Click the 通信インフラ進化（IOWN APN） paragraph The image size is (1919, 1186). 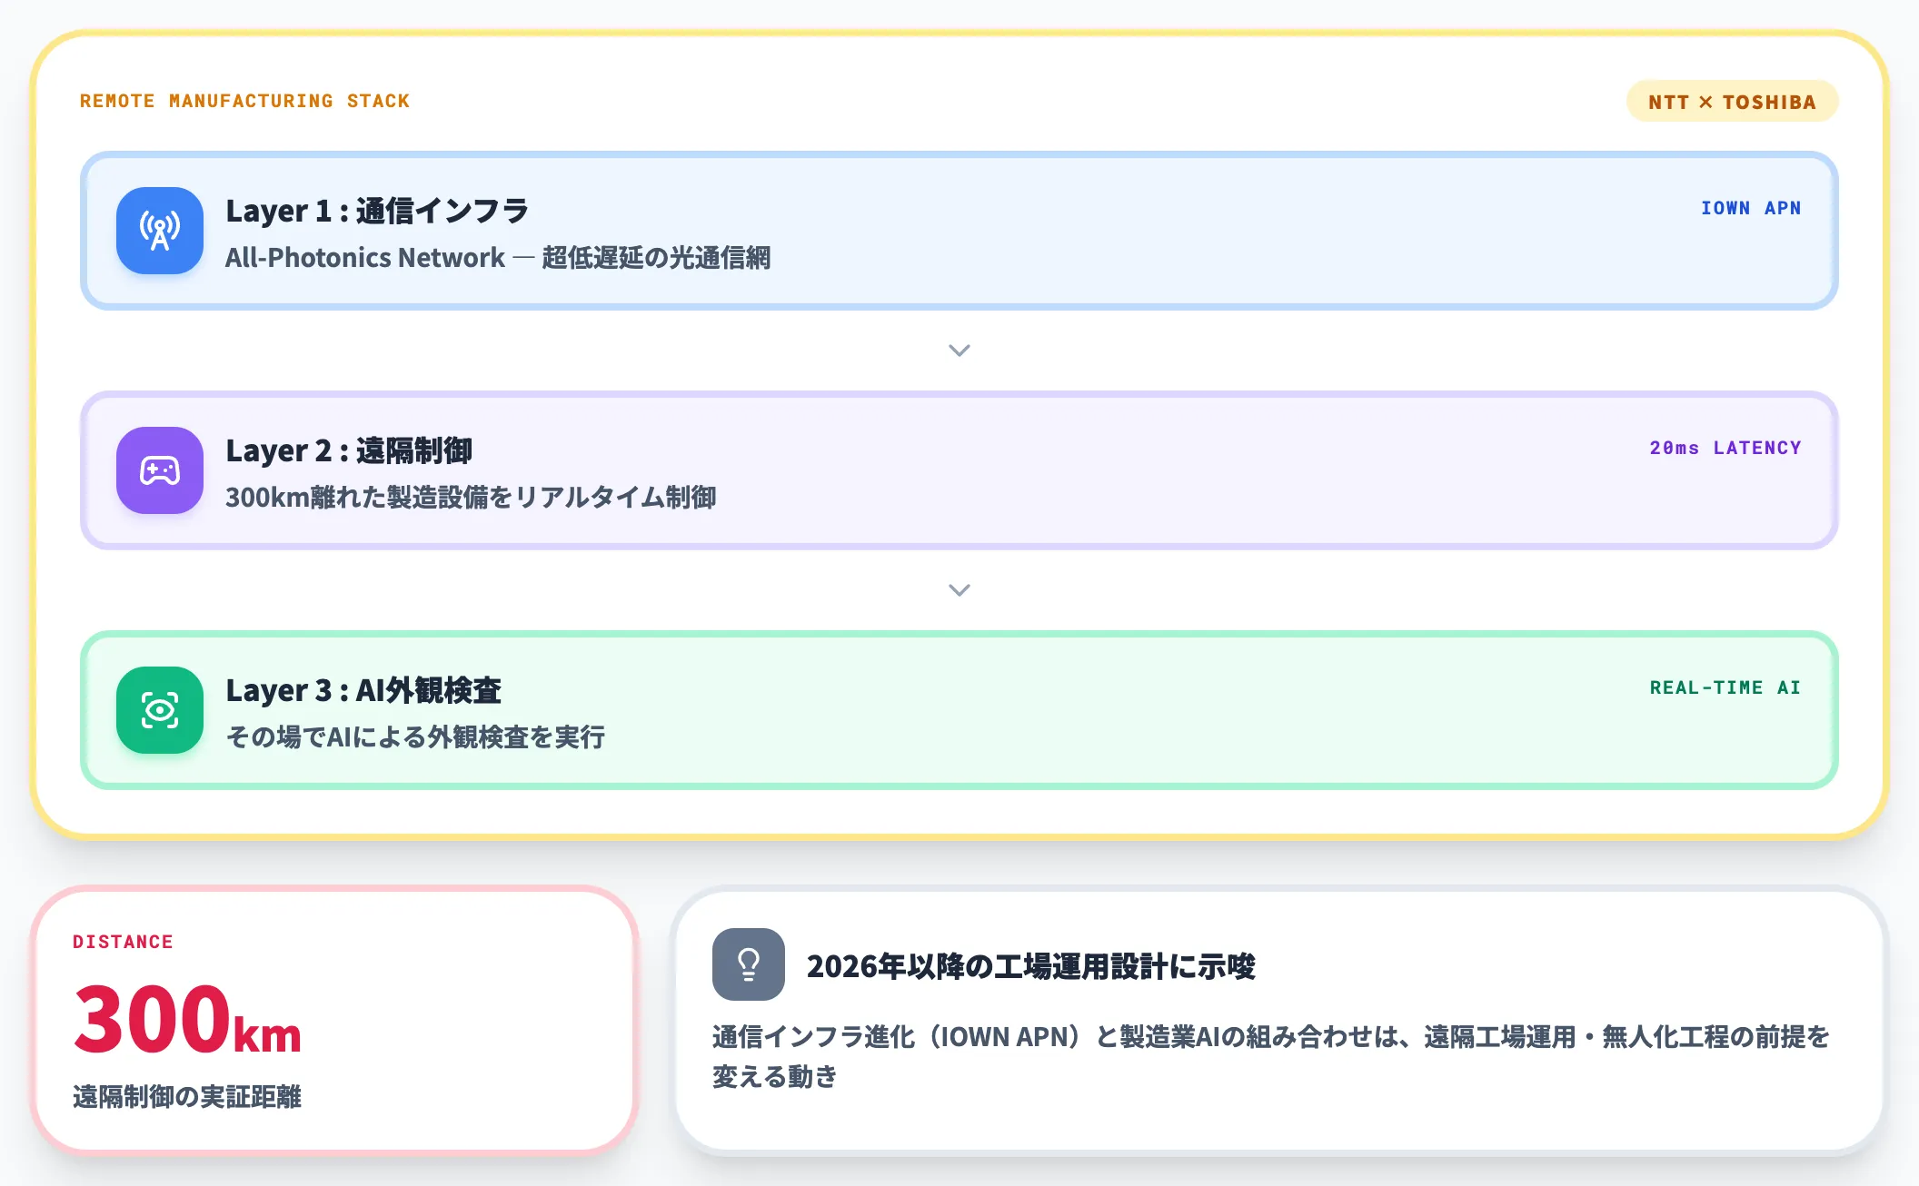tap(1271, 1056)
